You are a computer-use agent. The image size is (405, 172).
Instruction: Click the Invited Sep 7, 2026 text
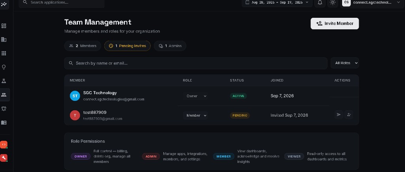[289, 115]
